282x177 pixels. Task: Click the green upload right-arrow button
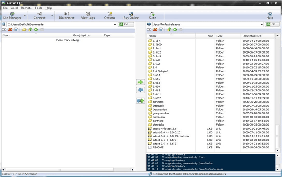[140, 82]
